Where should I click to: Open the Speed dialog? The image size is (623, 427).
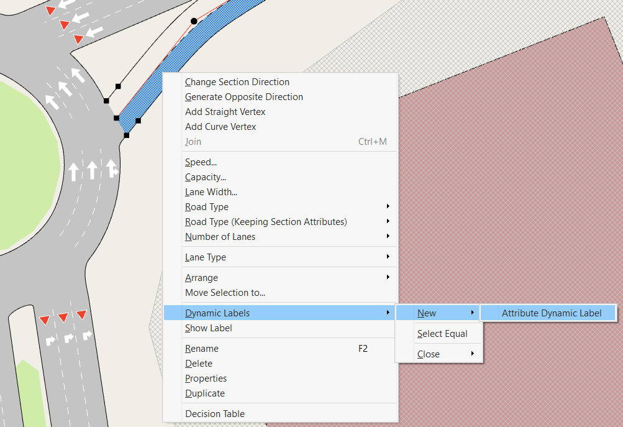click(200, 162)
